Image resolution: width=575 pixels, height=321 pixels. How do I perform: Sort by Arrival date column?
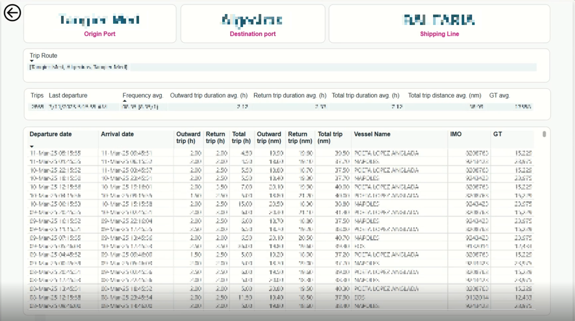pyautogui.click(x=117, y=134)
